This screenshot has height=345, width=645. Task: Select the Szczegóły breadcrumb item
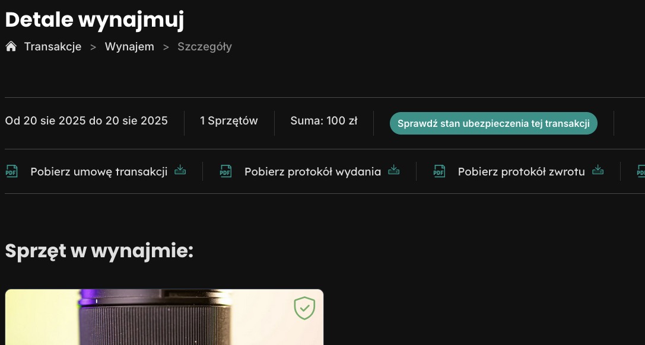pyautogui.click(x=205, y=47)
